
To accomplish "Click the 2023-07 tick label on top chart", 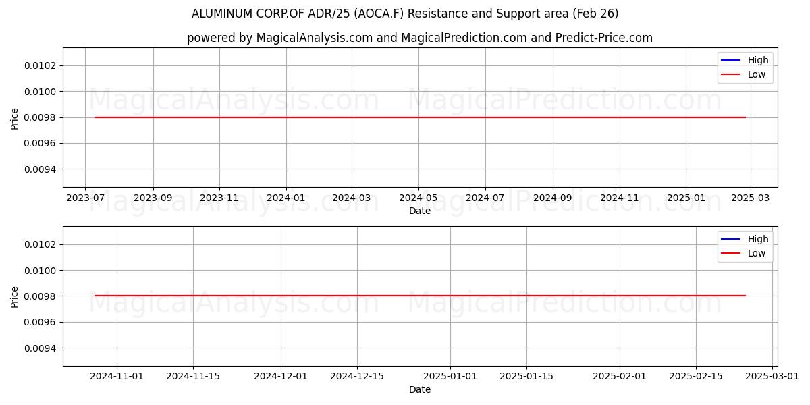I will [85, 198].
